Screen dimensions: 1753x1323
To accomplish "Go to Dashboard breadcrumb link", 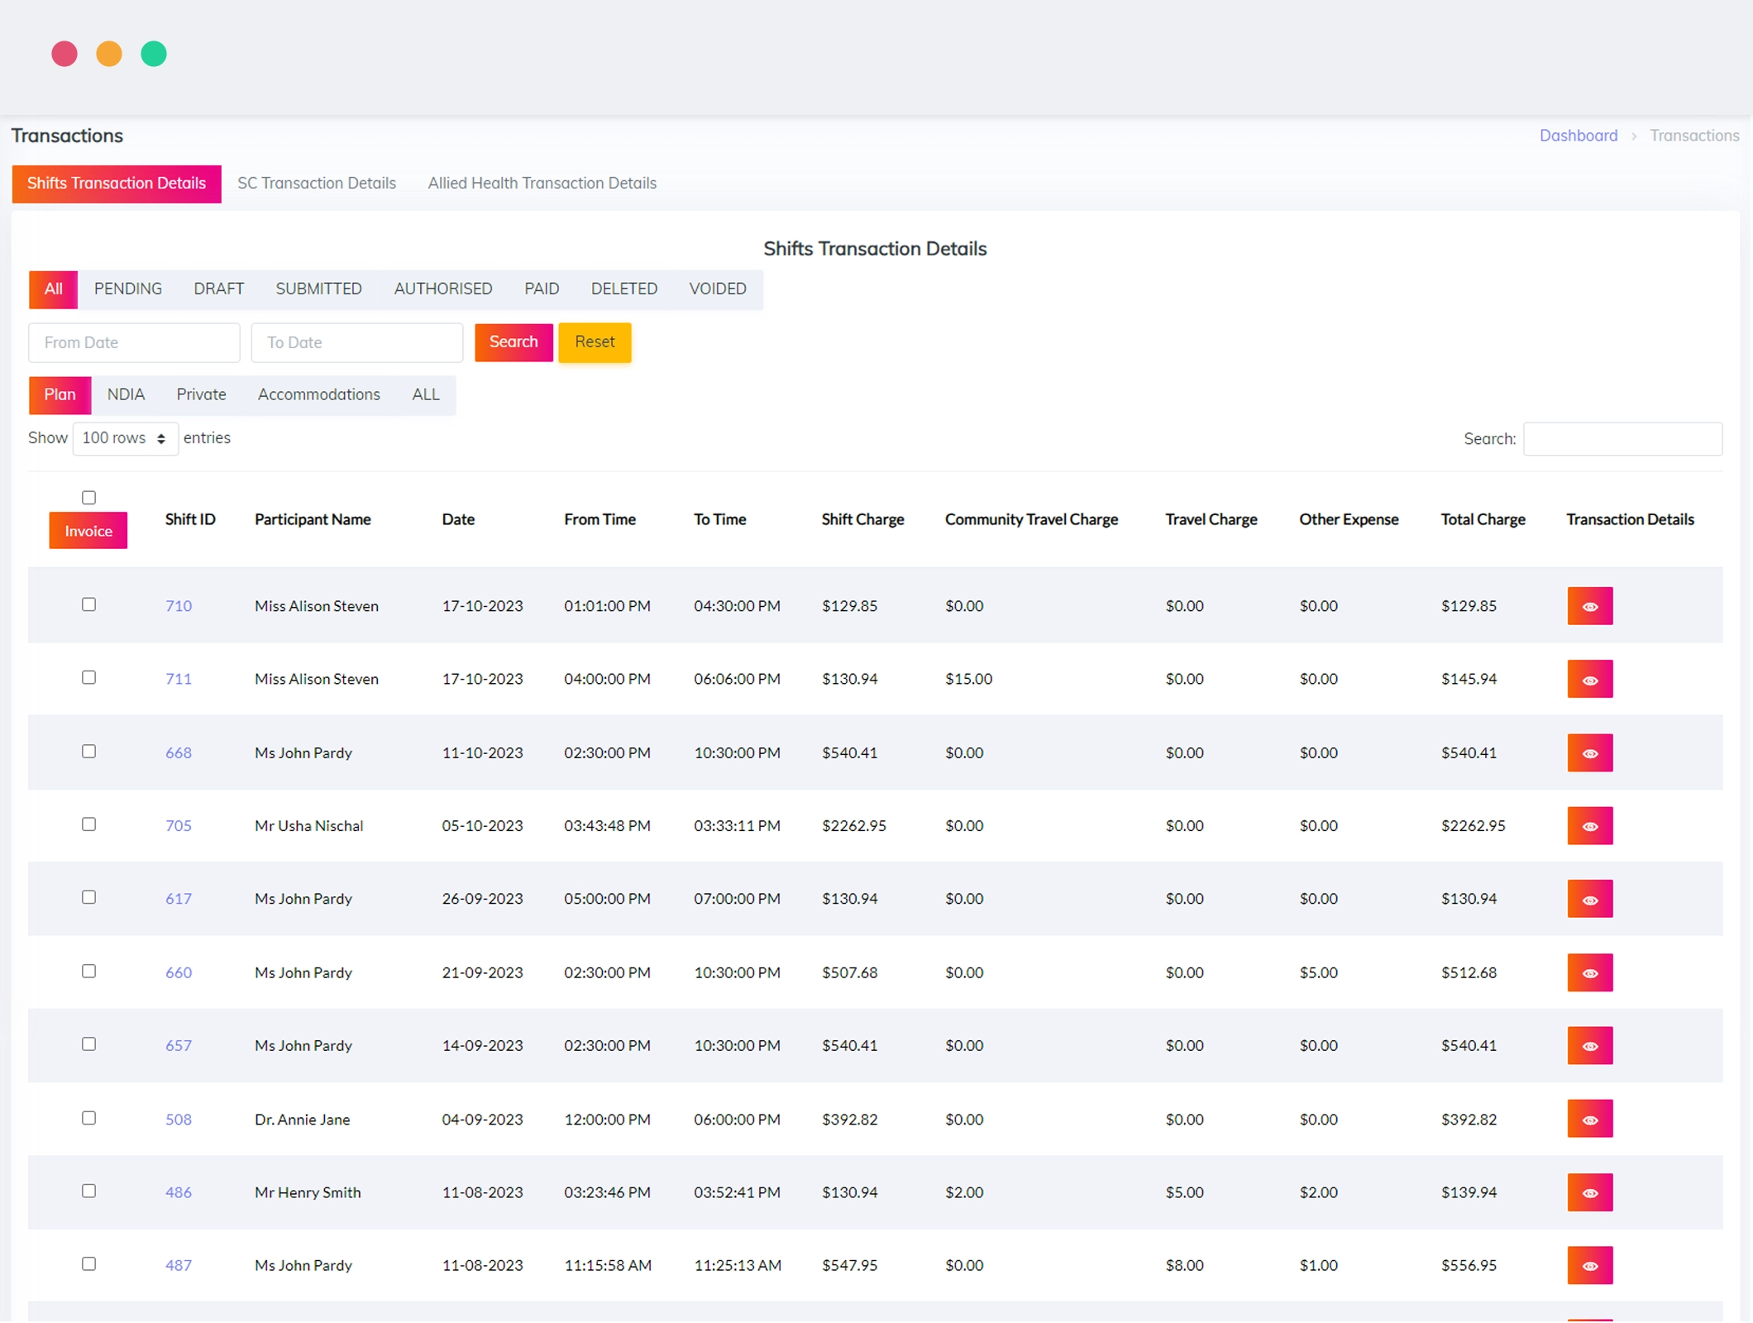I will click(1578, 136).
